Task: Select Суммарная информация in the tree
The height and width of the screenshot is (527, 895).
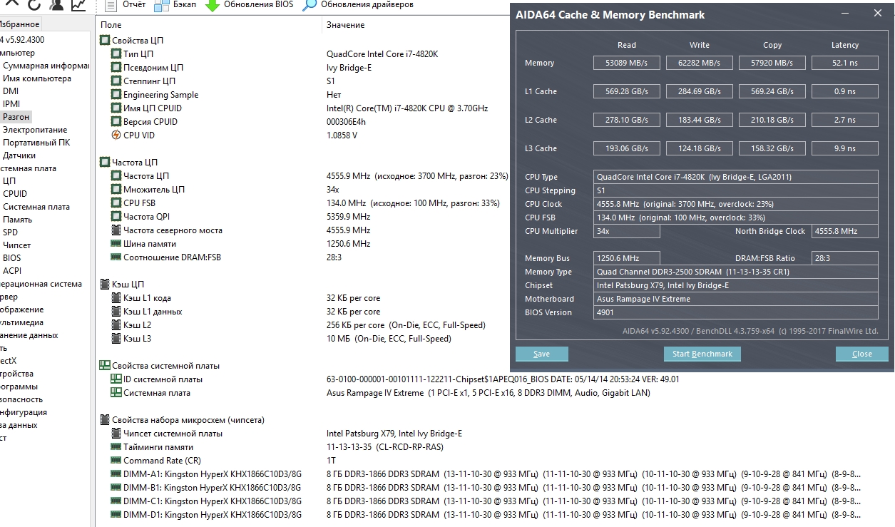Action: pos(46,66)
